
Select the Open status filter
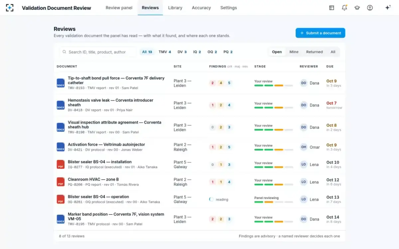tap(277, 52)
